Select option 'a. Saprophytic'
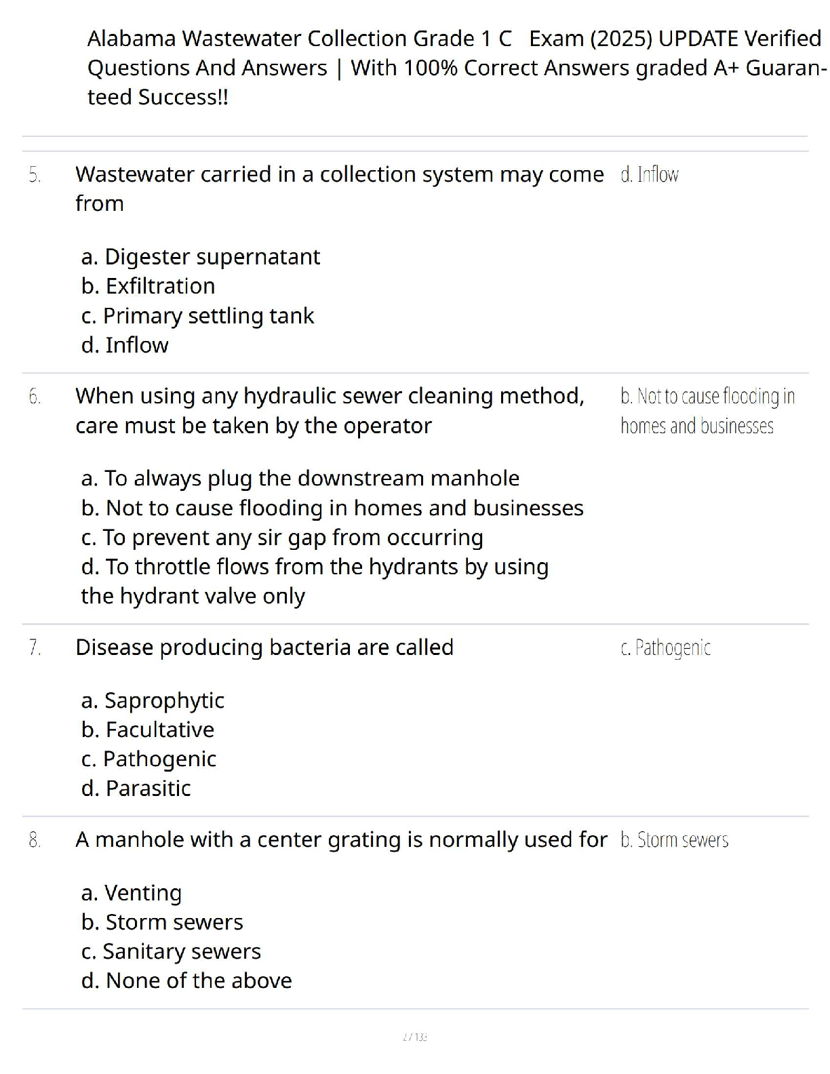This screenshot has height=1074, width=830. click(x=153, y=700)
